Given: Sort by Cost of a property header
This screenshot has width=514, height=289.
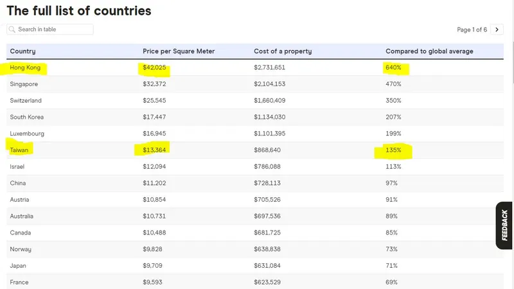Looking at the screenshot, I should click(281, 51).
